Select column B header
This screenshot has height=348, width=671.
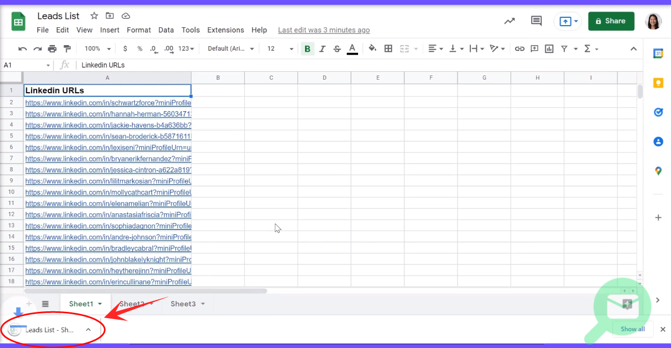coord(218,78)
